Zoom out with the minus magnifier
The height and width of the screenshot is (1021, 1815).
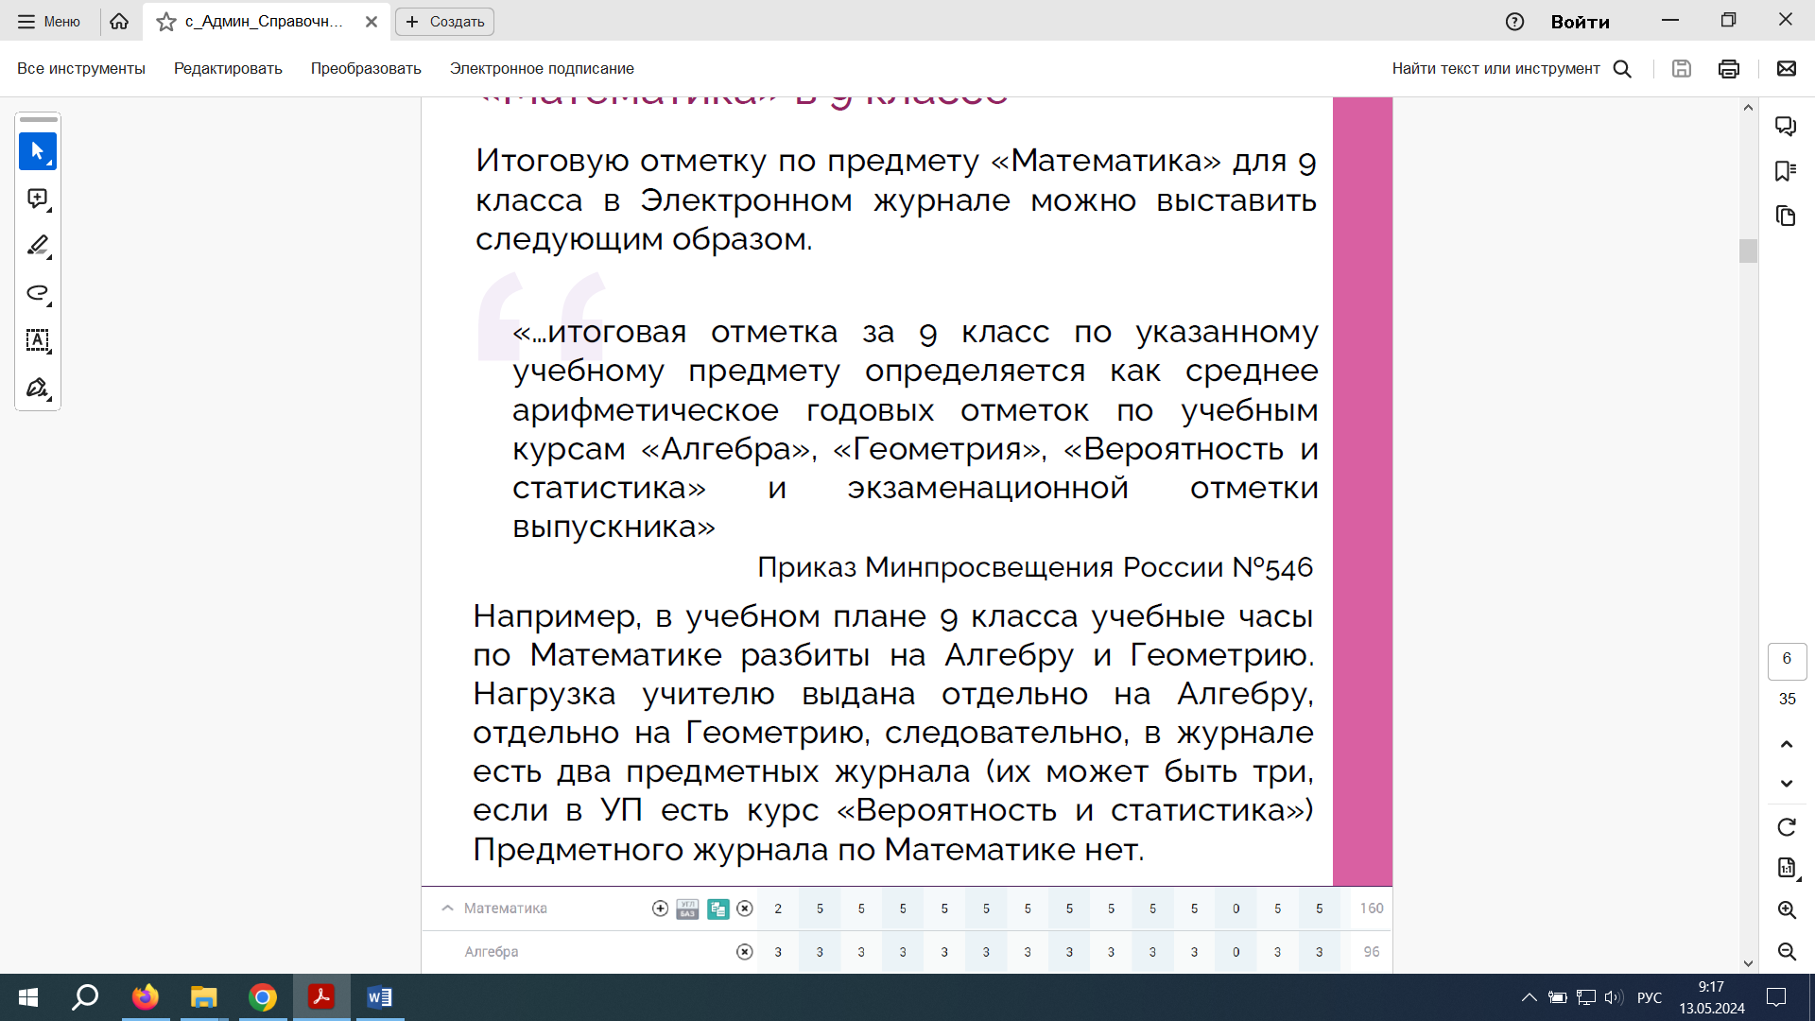pyautogui.click(x=1787, y=951)
